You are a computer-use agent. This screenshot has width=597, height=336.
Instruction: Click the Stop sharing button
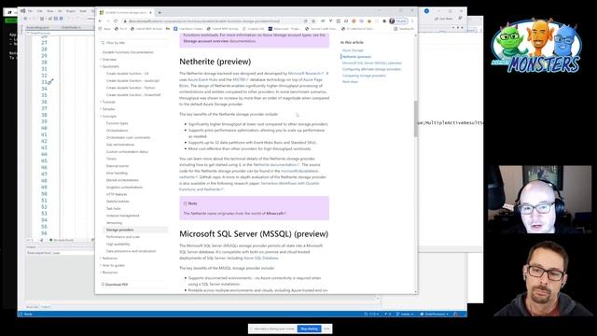(309, 329)
